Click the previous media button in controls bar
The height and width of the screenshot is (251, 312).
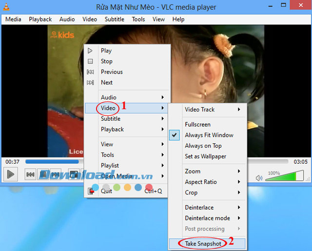tap(30, 174)
